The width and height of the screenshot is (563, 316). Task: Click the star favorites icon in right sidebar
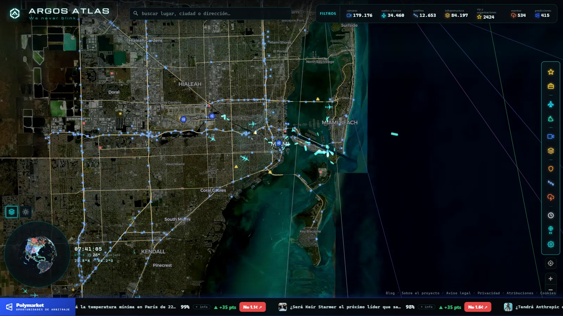551,72
